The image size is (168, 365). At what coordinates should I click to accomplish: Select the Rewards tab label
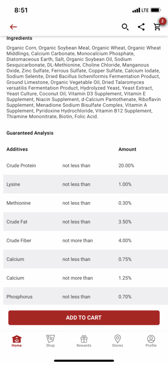click(84, 346)
